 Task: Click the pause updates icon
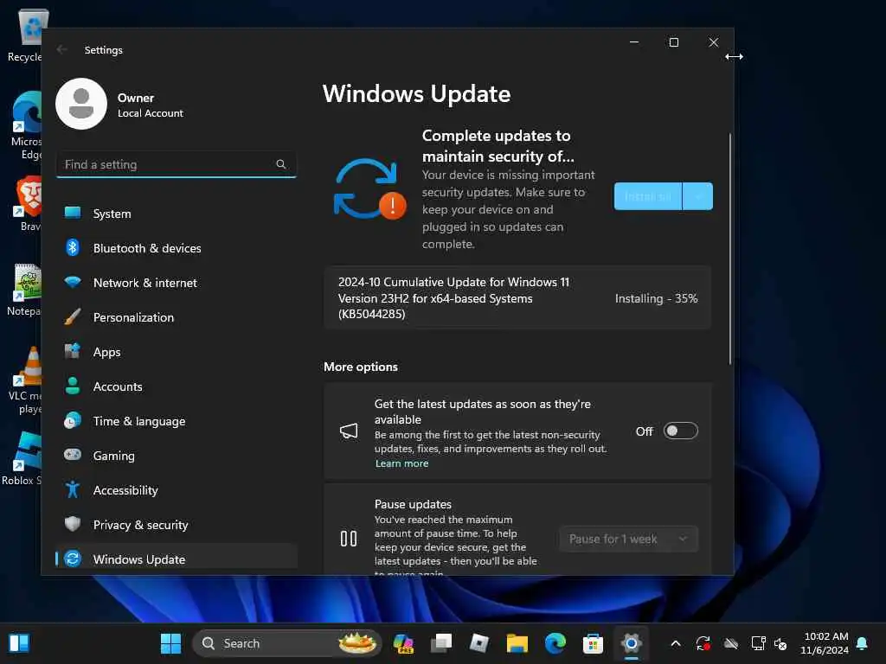pyautogui.click(x=349, y=539)
